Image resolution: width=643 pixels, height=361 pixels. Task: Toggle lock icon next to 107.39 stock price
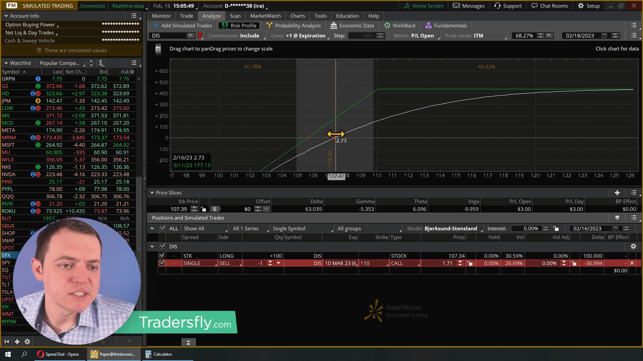click(x=203, y=209)
